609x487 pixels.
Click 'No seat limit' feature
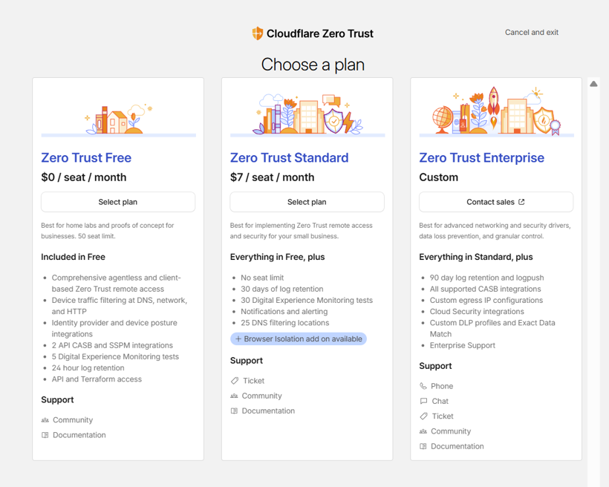tap(262, 278)
